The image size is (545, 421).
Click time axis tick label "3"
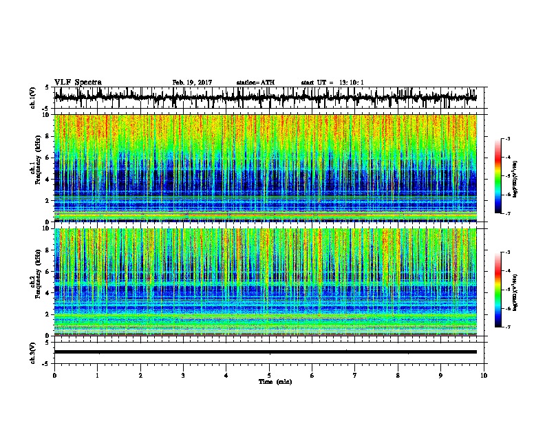(x=183, y=376)
